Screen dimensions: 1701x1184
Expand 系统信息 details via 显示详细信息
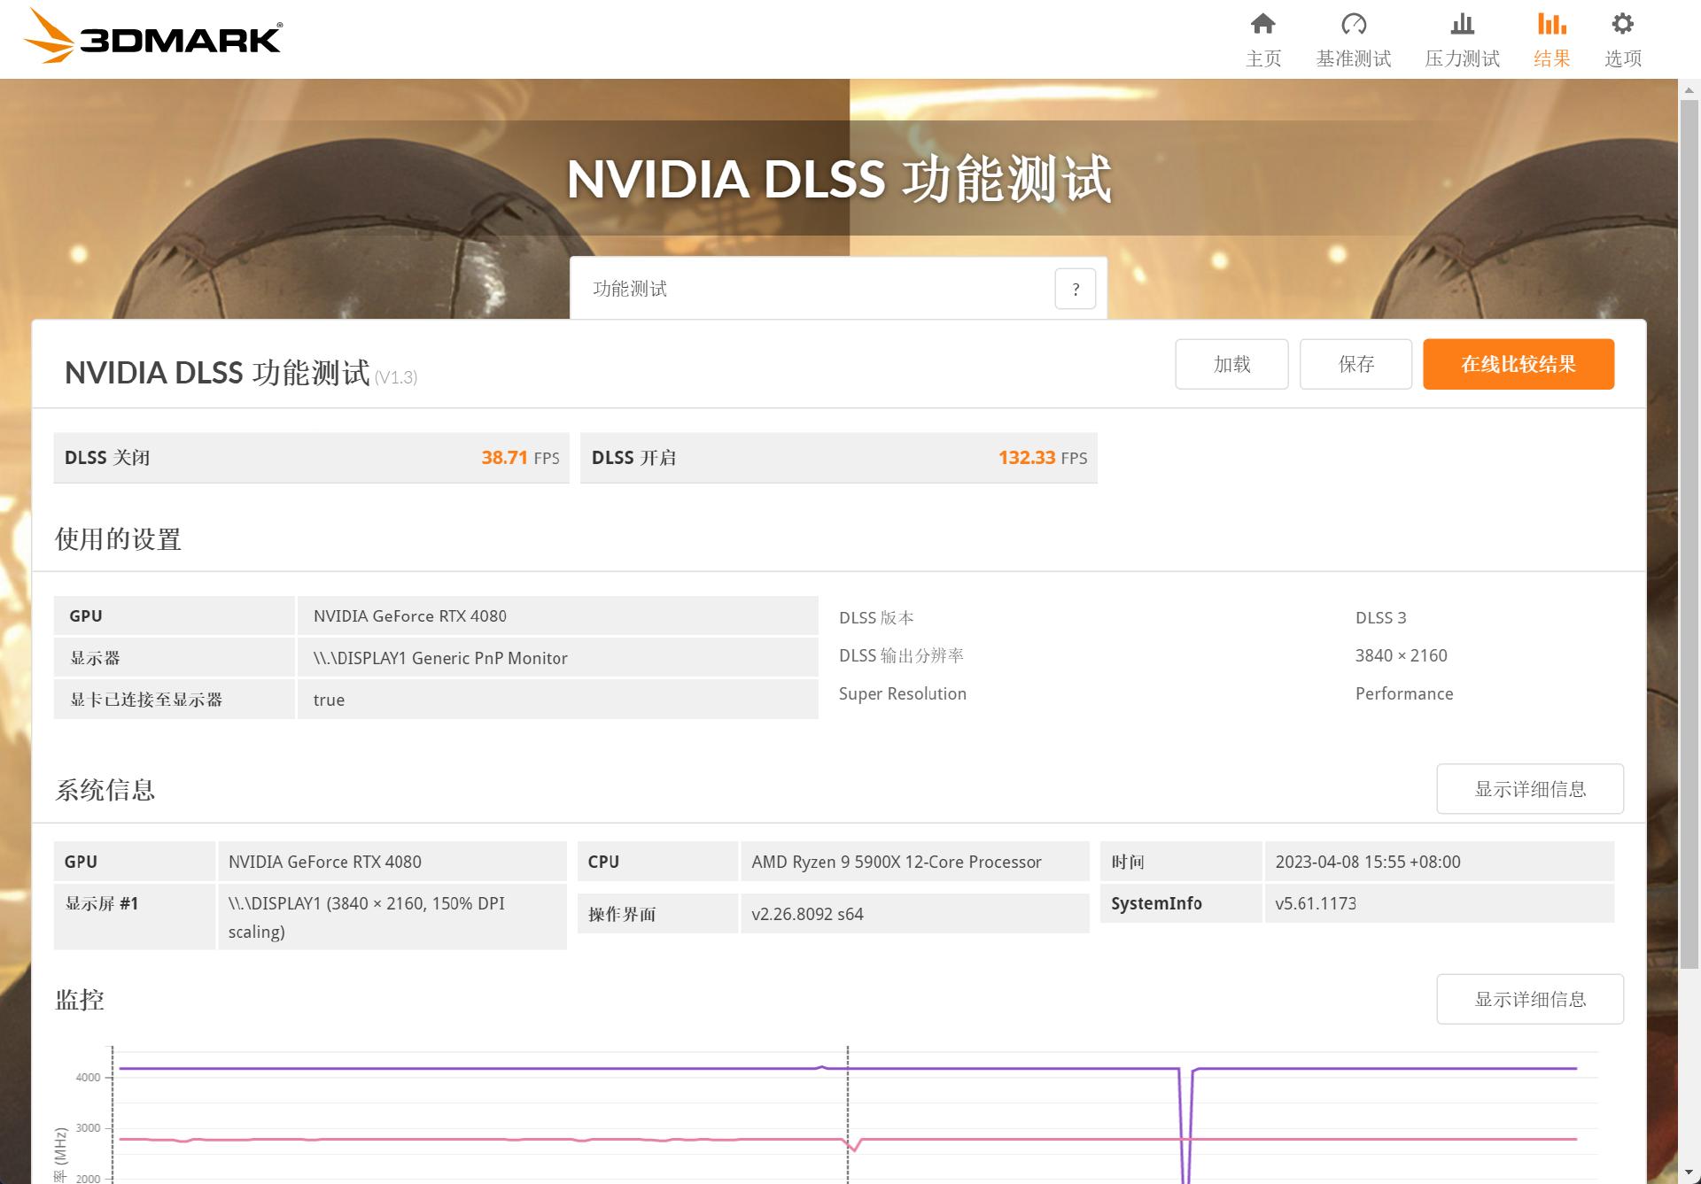[x=1530, y=788]
